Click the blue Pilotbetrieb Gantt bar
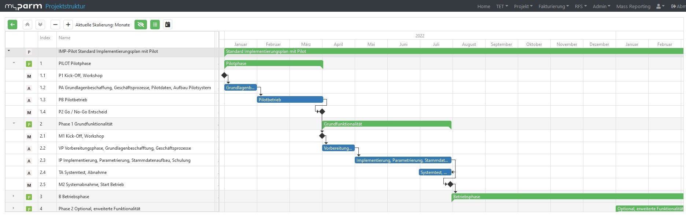This screenshot has height=215, width=686. [x=290, y=99]
